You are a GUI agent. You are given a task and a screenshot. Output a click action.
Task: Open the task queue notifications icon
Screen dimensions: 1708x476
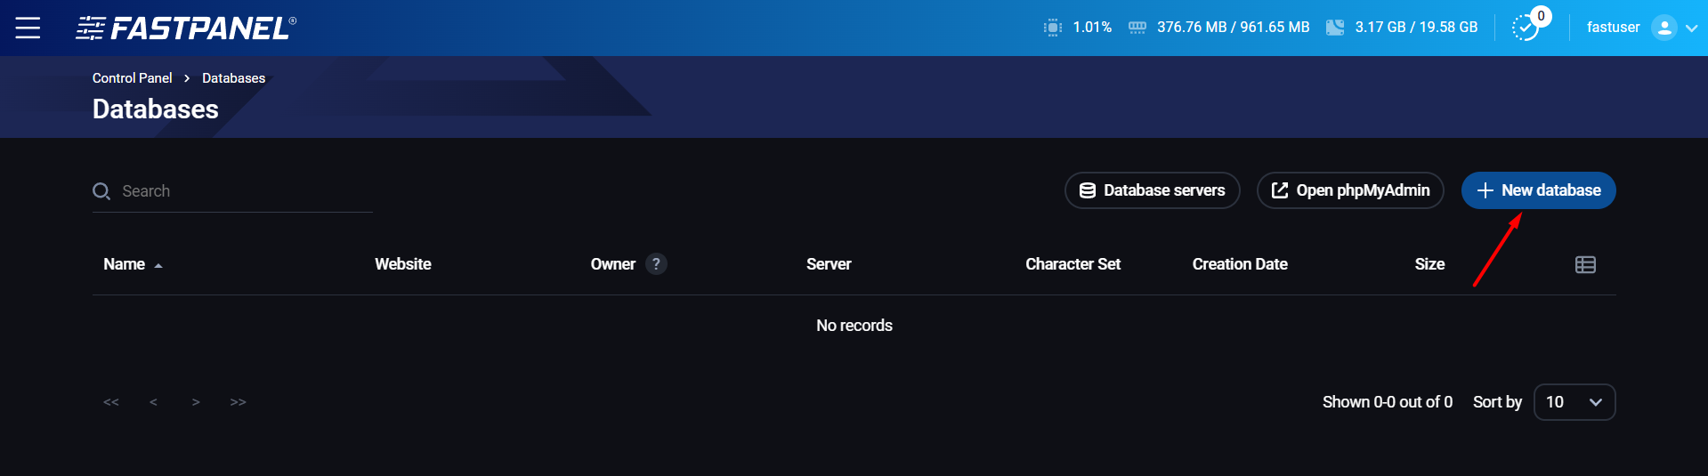click(1526, 28)
